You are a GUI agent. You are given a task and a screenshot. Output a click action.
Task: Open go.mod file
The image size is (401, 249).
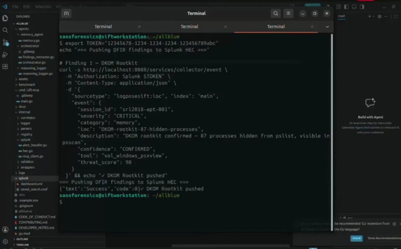pos(24,234)
